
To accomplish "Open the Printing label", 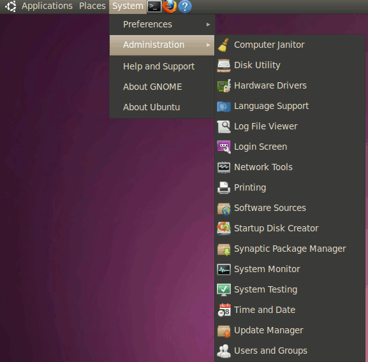I will pos(250,188).
